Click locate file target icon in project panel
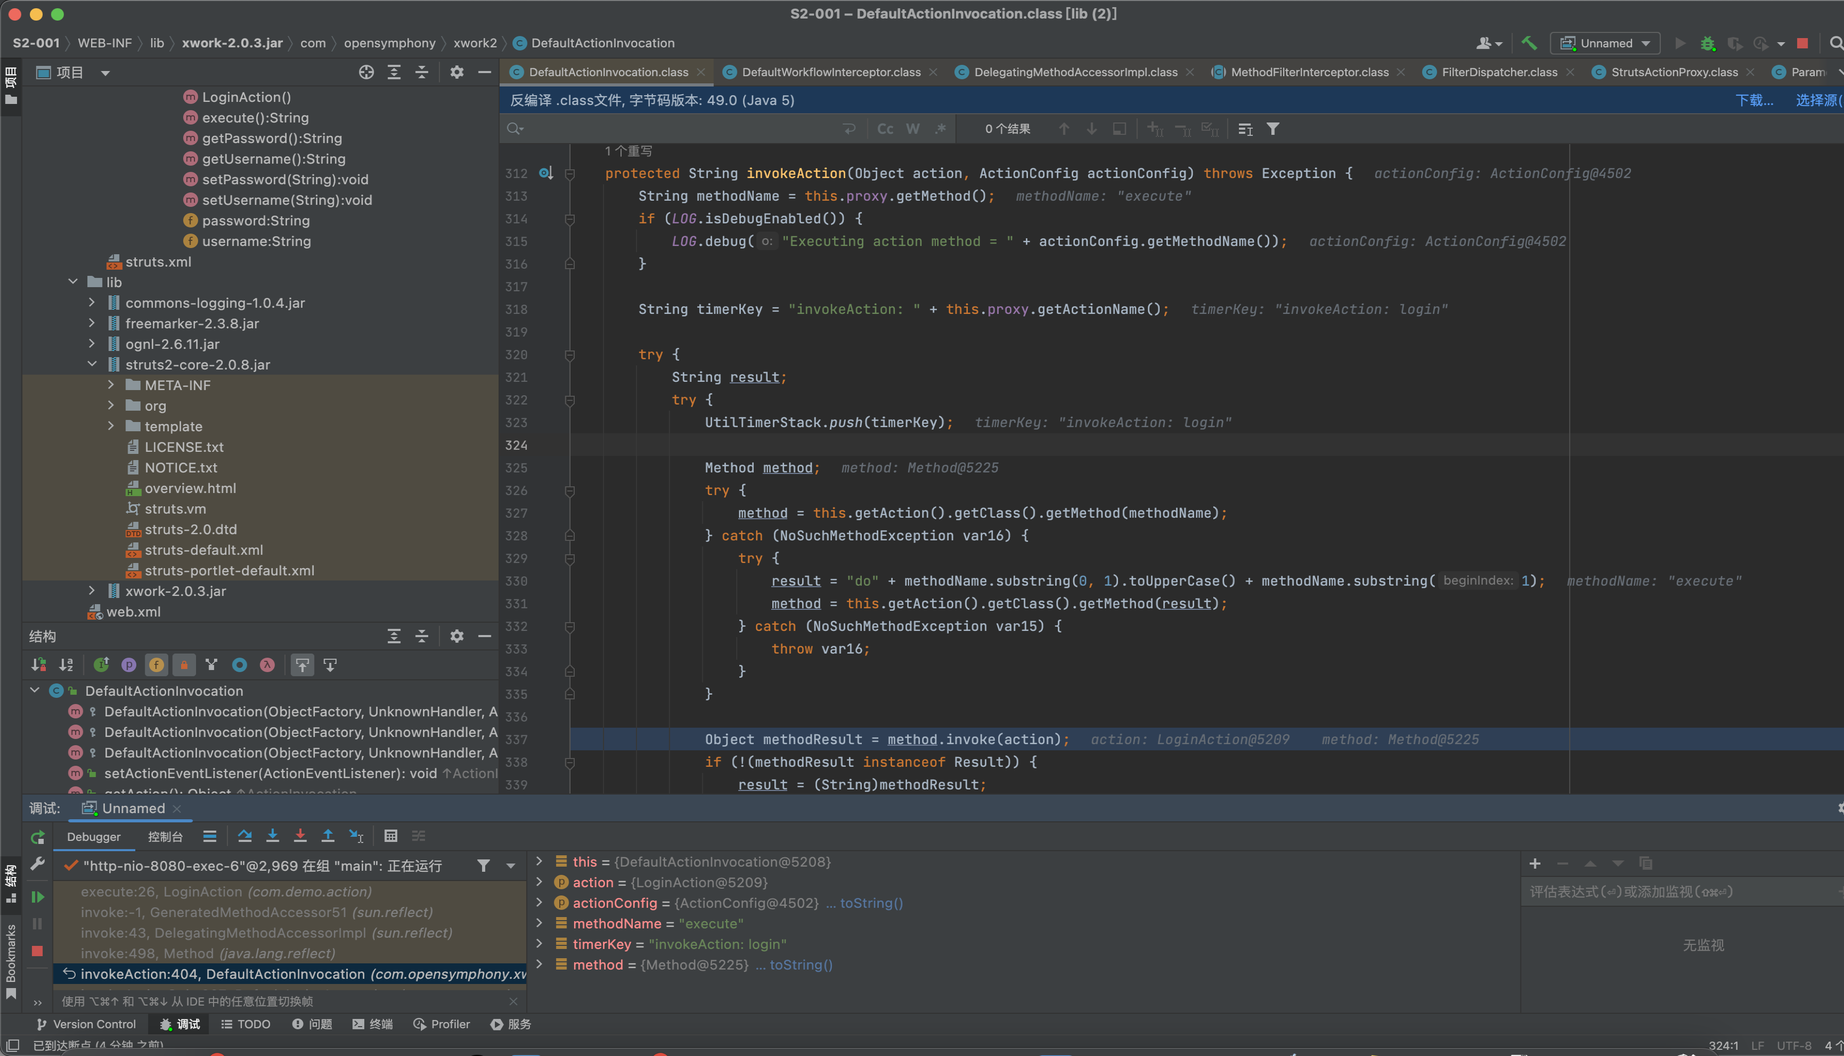The width and height of the screenshot is (1844, 1056). (x=366, y=72)
